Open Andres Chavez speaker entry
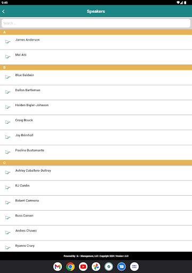The height and width of the screenshot is (273, 192). point(96,233)
